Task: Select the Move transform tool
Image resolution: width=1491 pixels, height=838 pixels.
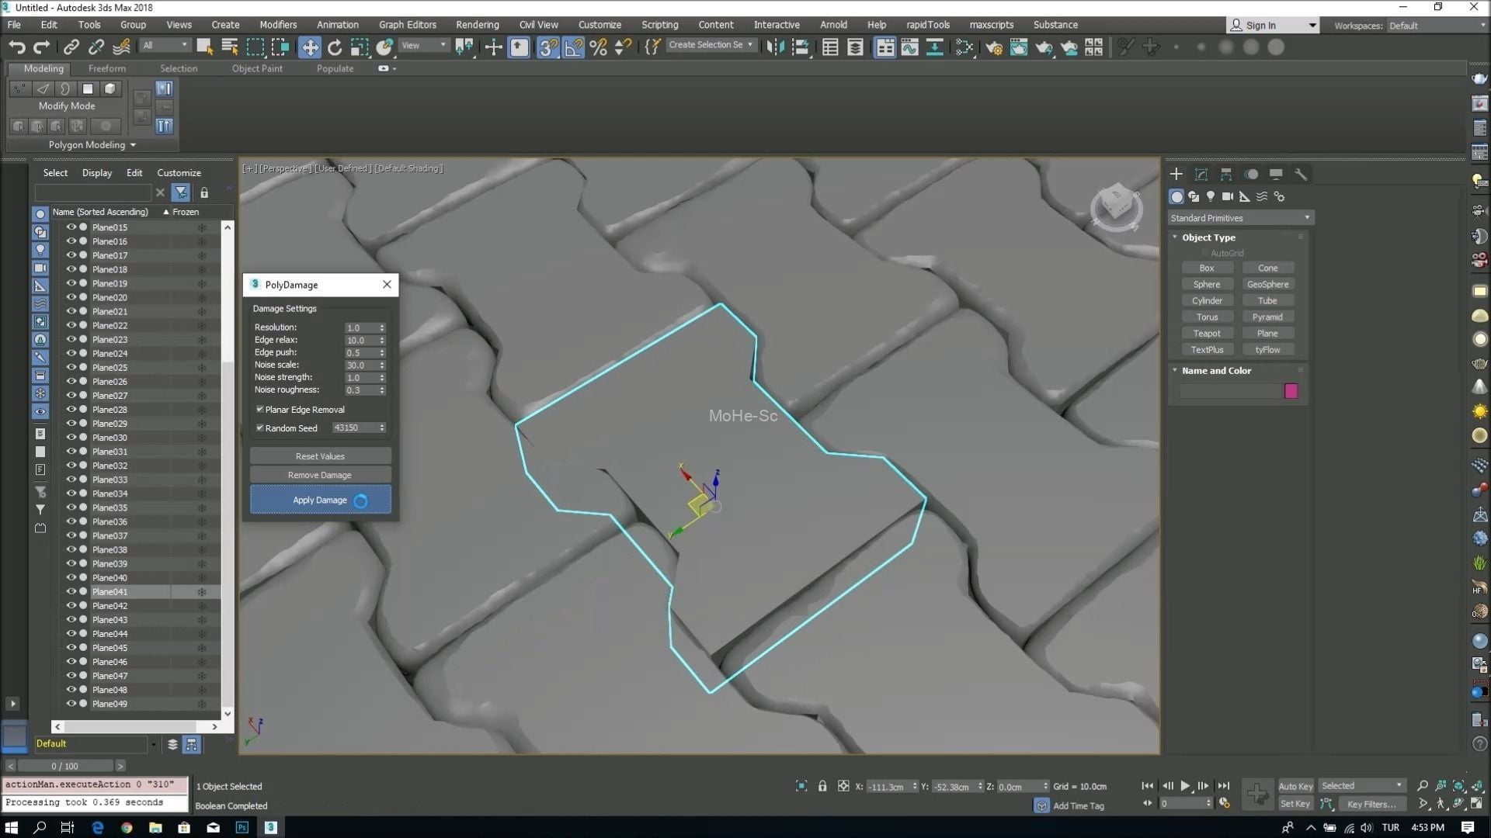Action: point(309,47)
